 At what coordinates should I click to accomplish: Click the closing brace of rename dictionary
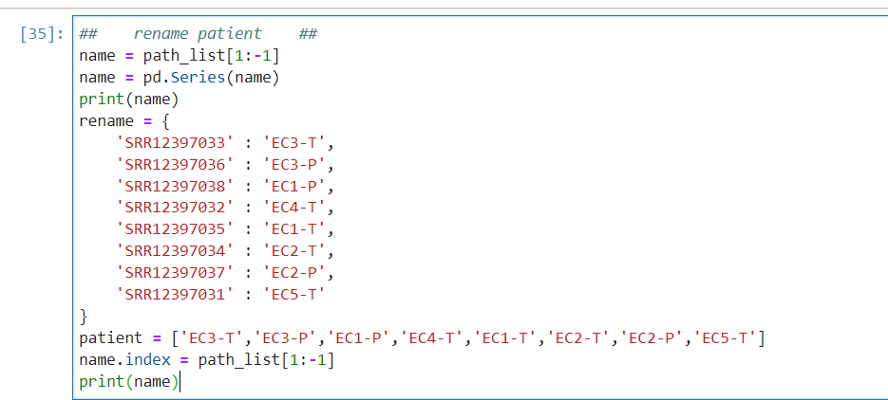(84, 317)
